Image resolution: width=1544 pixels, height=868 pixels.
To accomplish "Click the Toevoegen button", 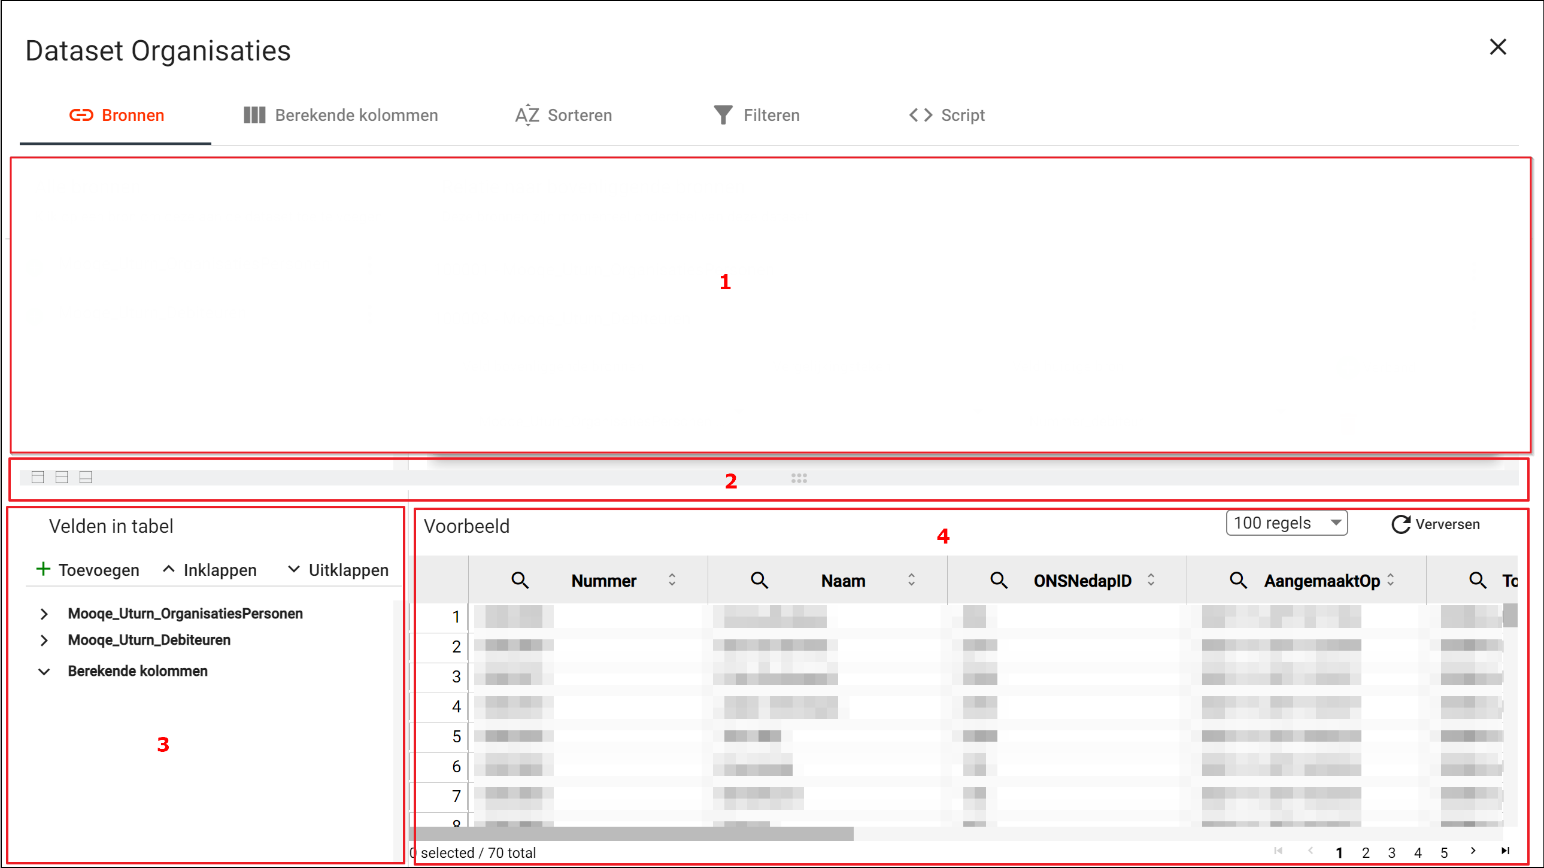I will point(88,570).
